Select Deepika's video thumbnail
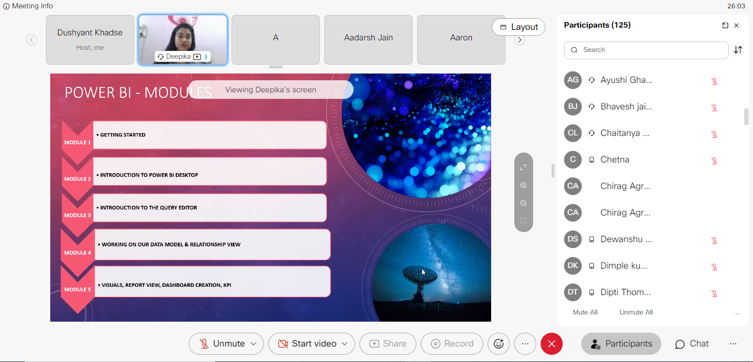Screen dimensions: 753x362 tap(183, 40)
